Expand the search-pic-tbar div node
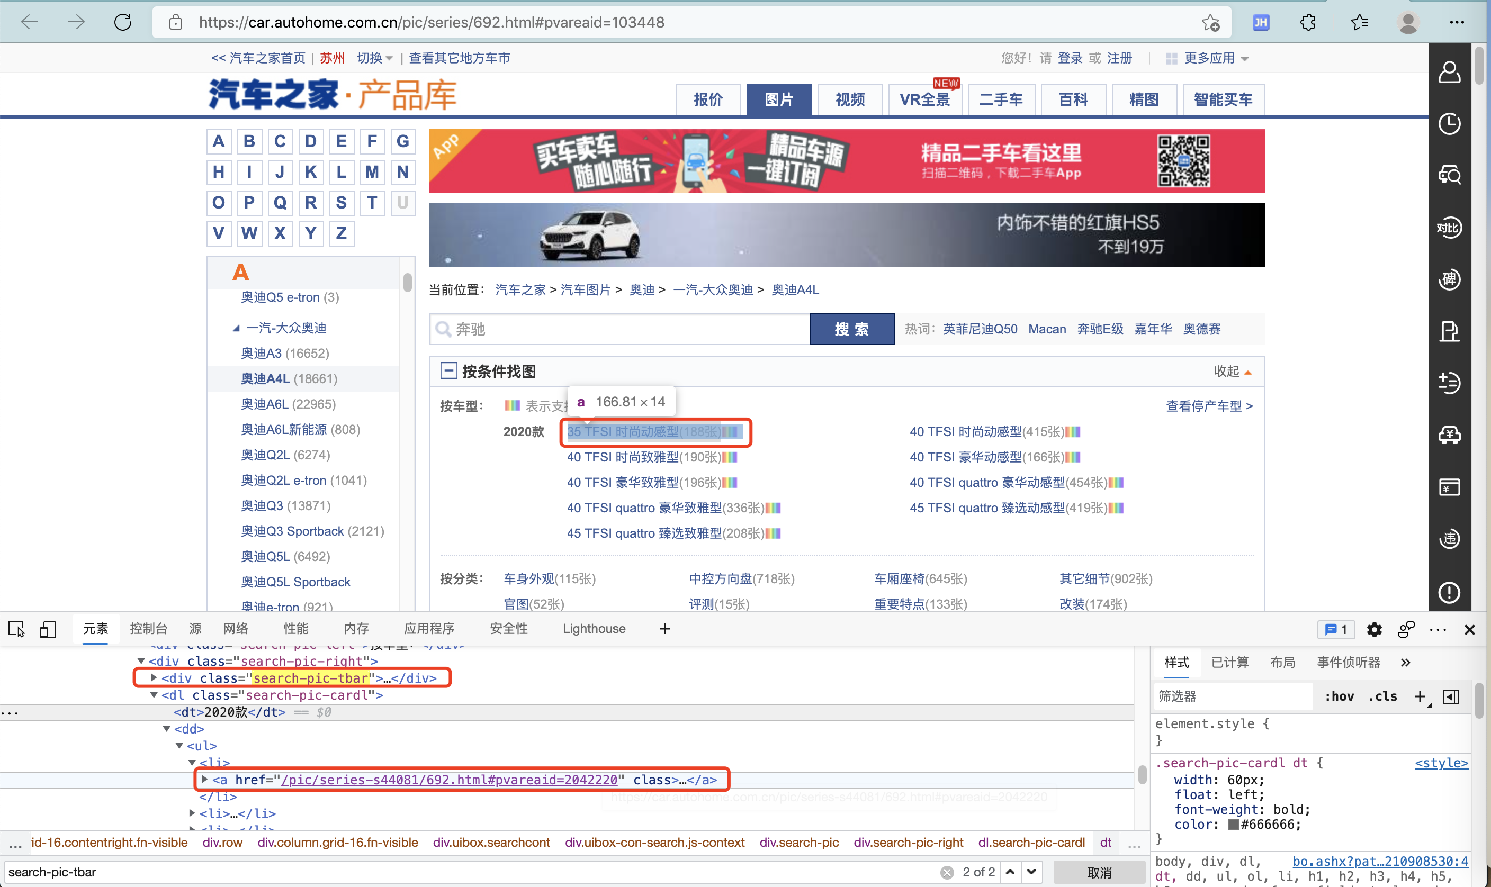Viewport: 1491px width, 887px height. click(x=154, y=678)
